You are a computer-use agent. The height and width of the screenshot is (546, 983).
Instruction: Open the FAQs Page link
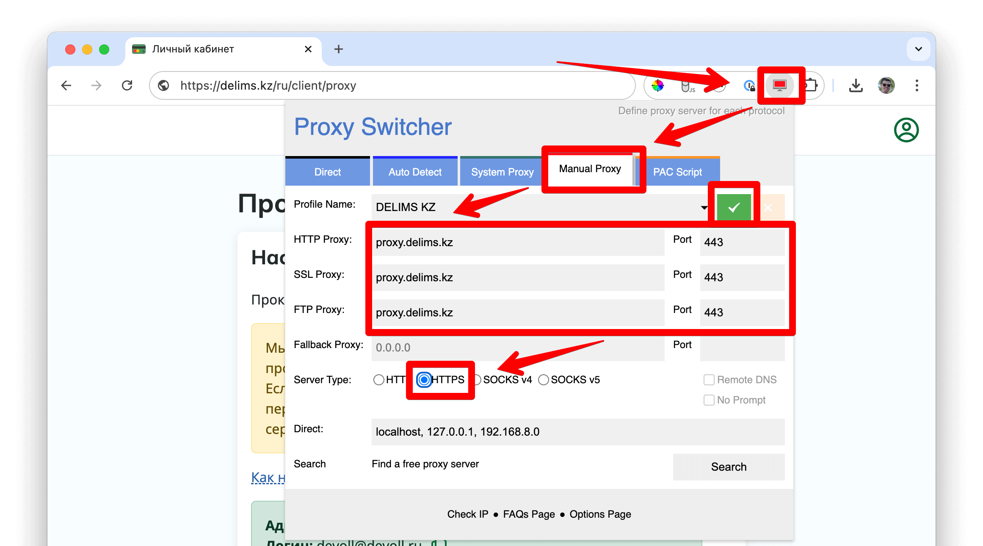[x=529, y=514]
